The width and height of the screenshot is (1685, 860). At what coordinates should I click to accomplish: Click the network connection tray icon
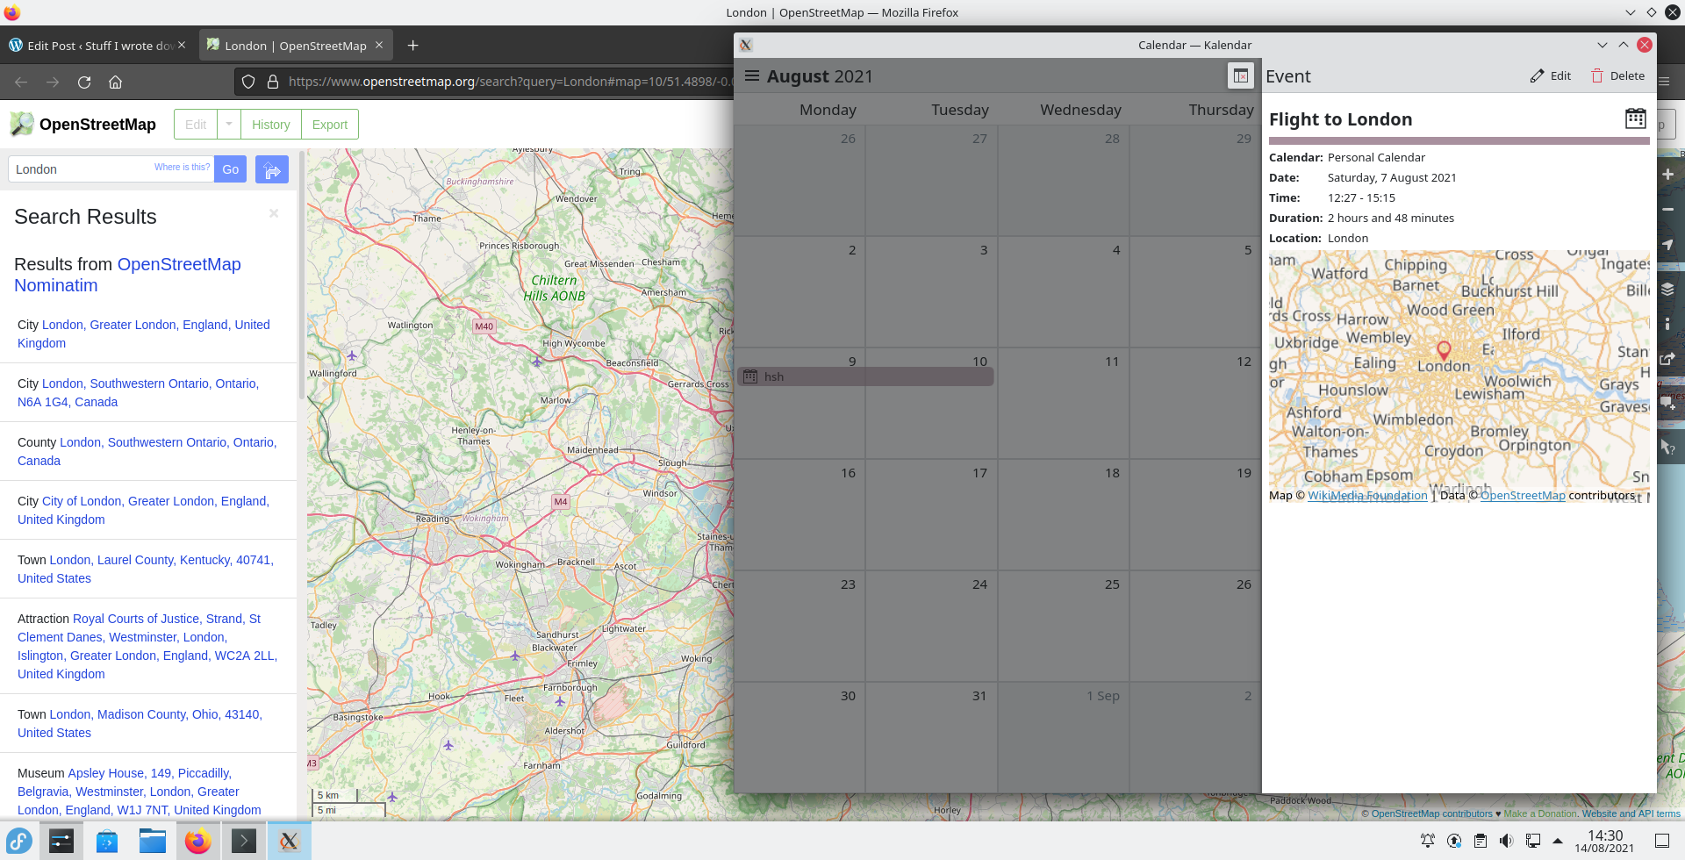click(x=1533, y=841)
